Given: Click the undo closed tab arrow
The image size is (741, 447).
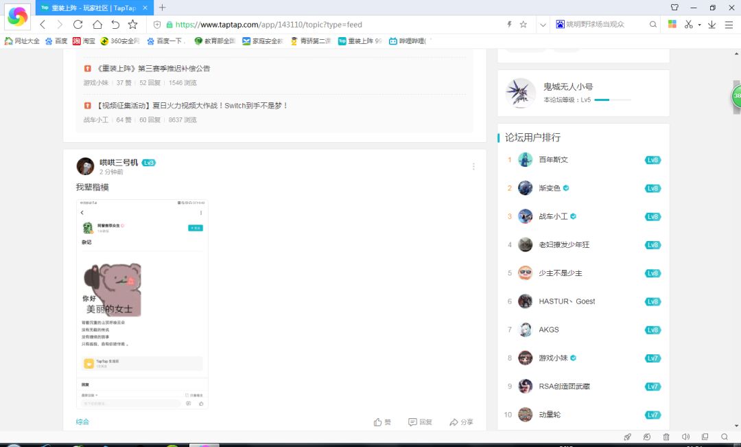Looking at the screenshot, I should (x=115, y=24).
